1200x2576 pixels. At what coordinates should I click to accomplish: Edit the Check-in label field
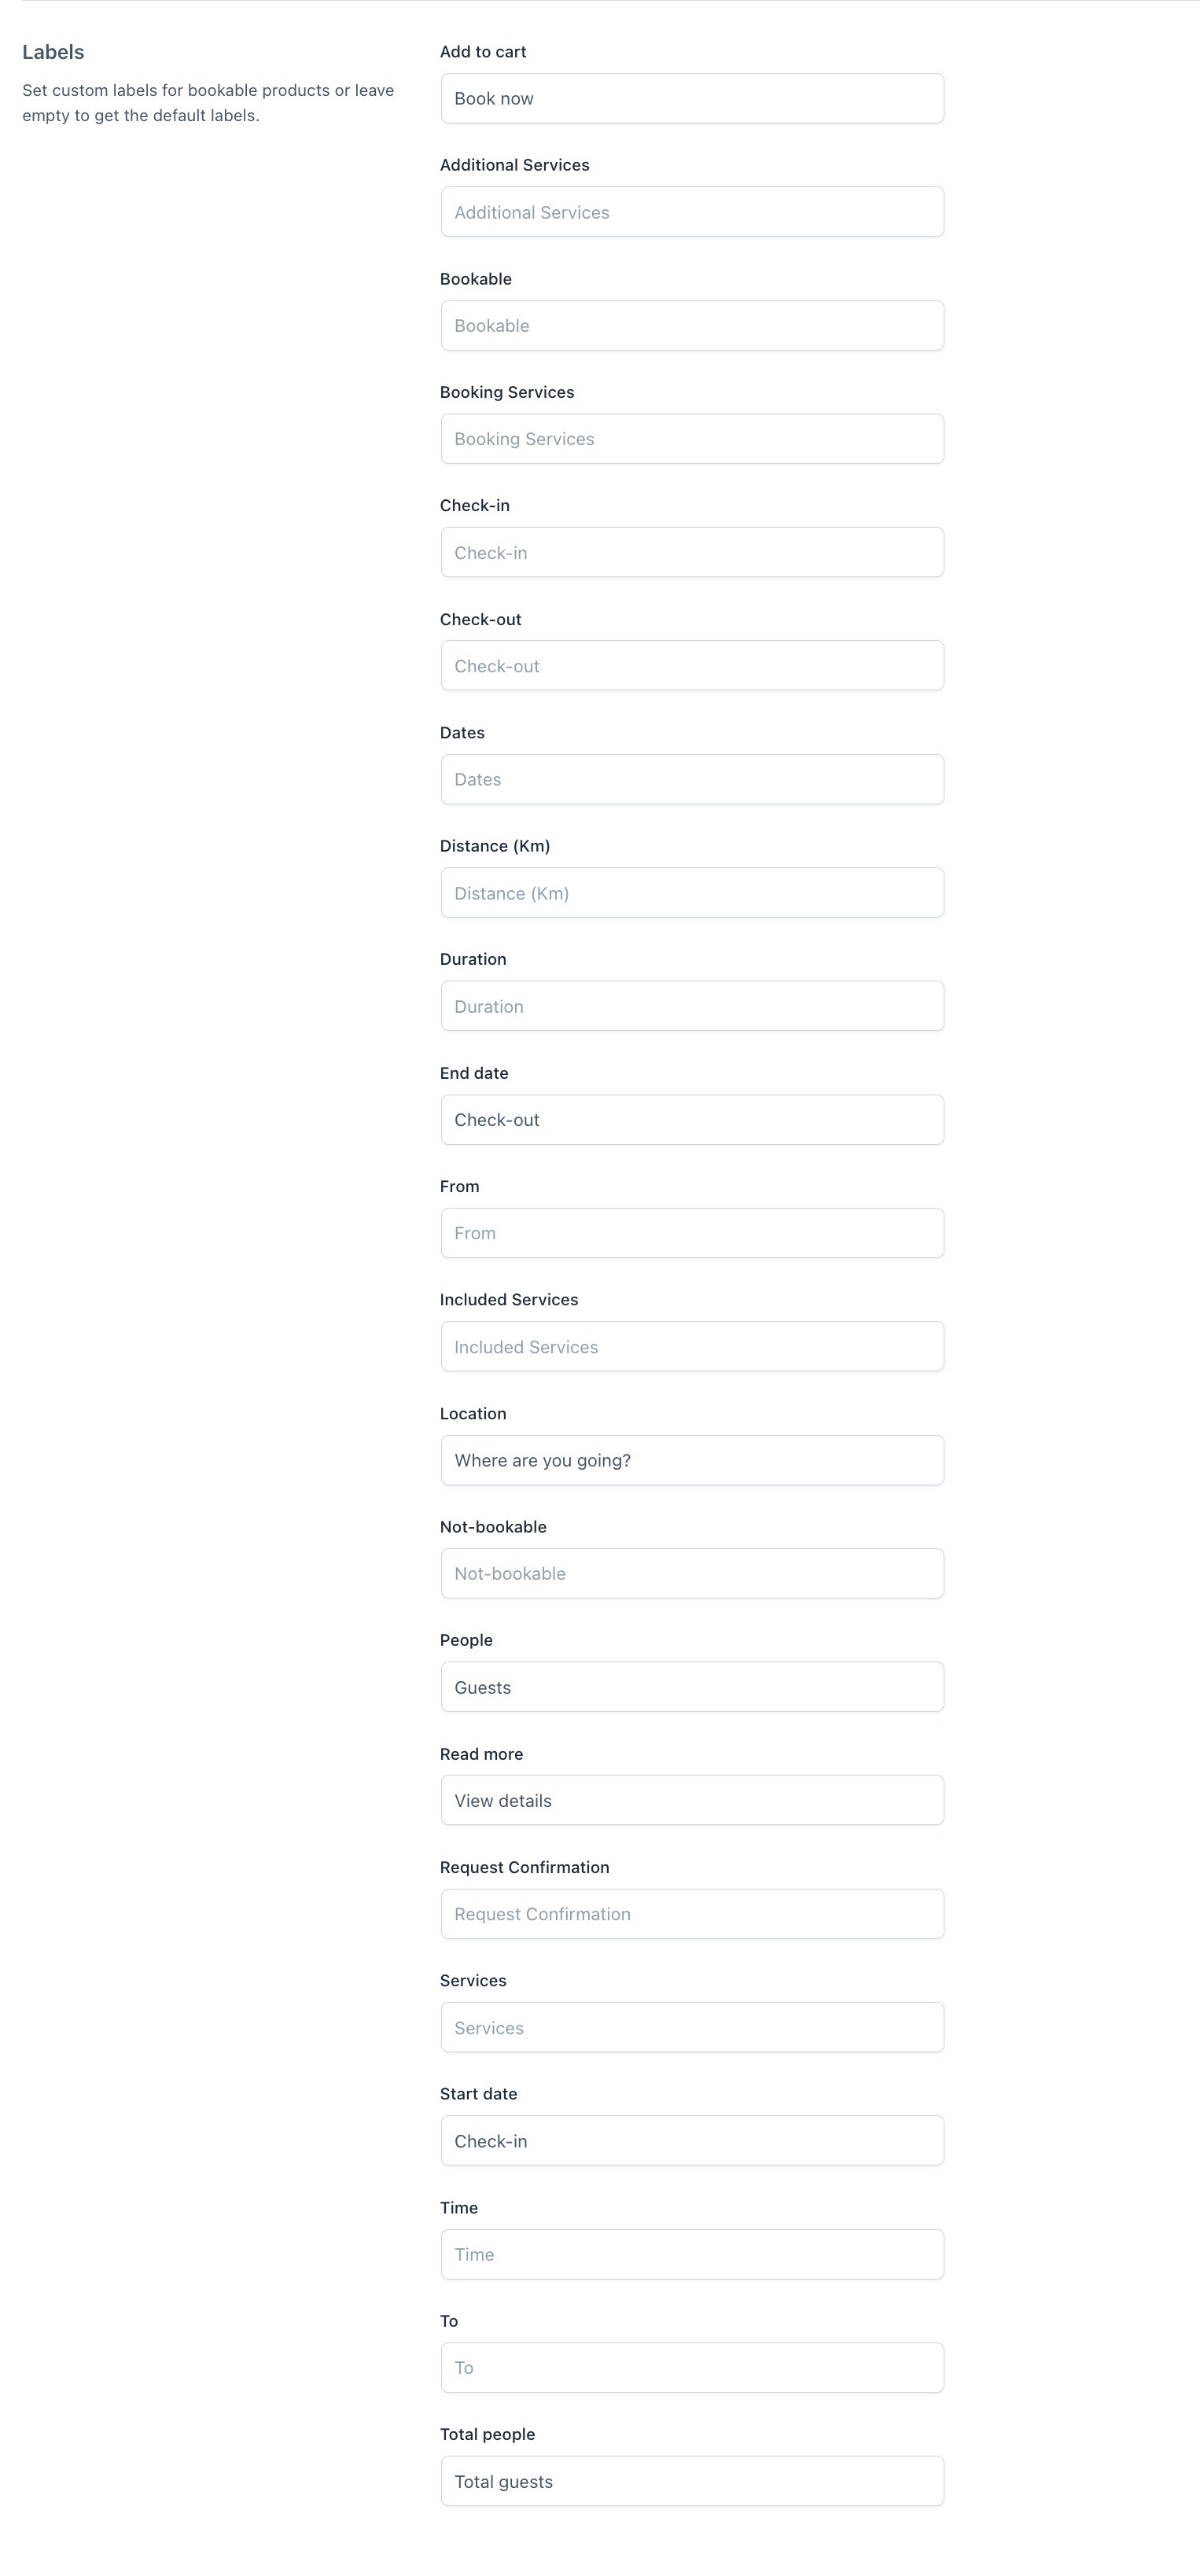(x=692, y=552)
